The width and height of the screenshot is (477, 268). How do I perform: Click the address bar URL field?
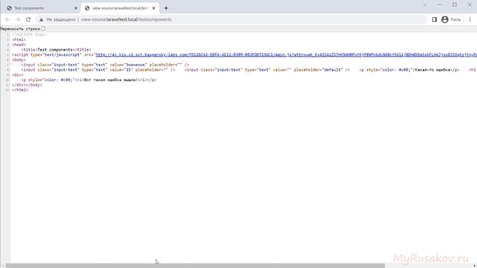pyautogui.click(x=231, y=19)
